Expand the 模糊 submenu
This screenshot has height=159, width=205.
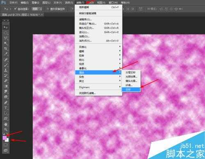[x=98, y=51]
